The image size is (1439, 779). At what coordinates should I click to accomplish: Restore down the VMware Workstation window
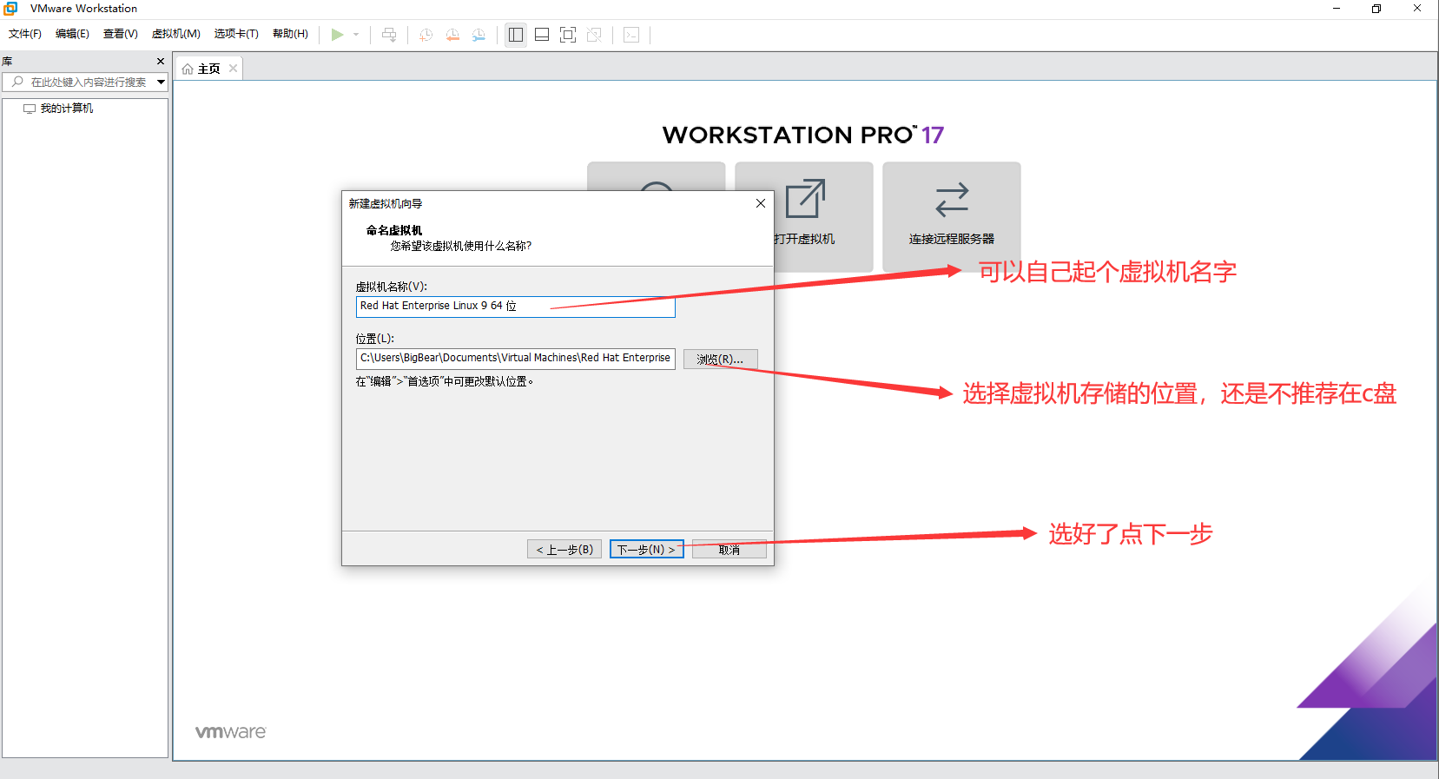(x=1376, y=9)
